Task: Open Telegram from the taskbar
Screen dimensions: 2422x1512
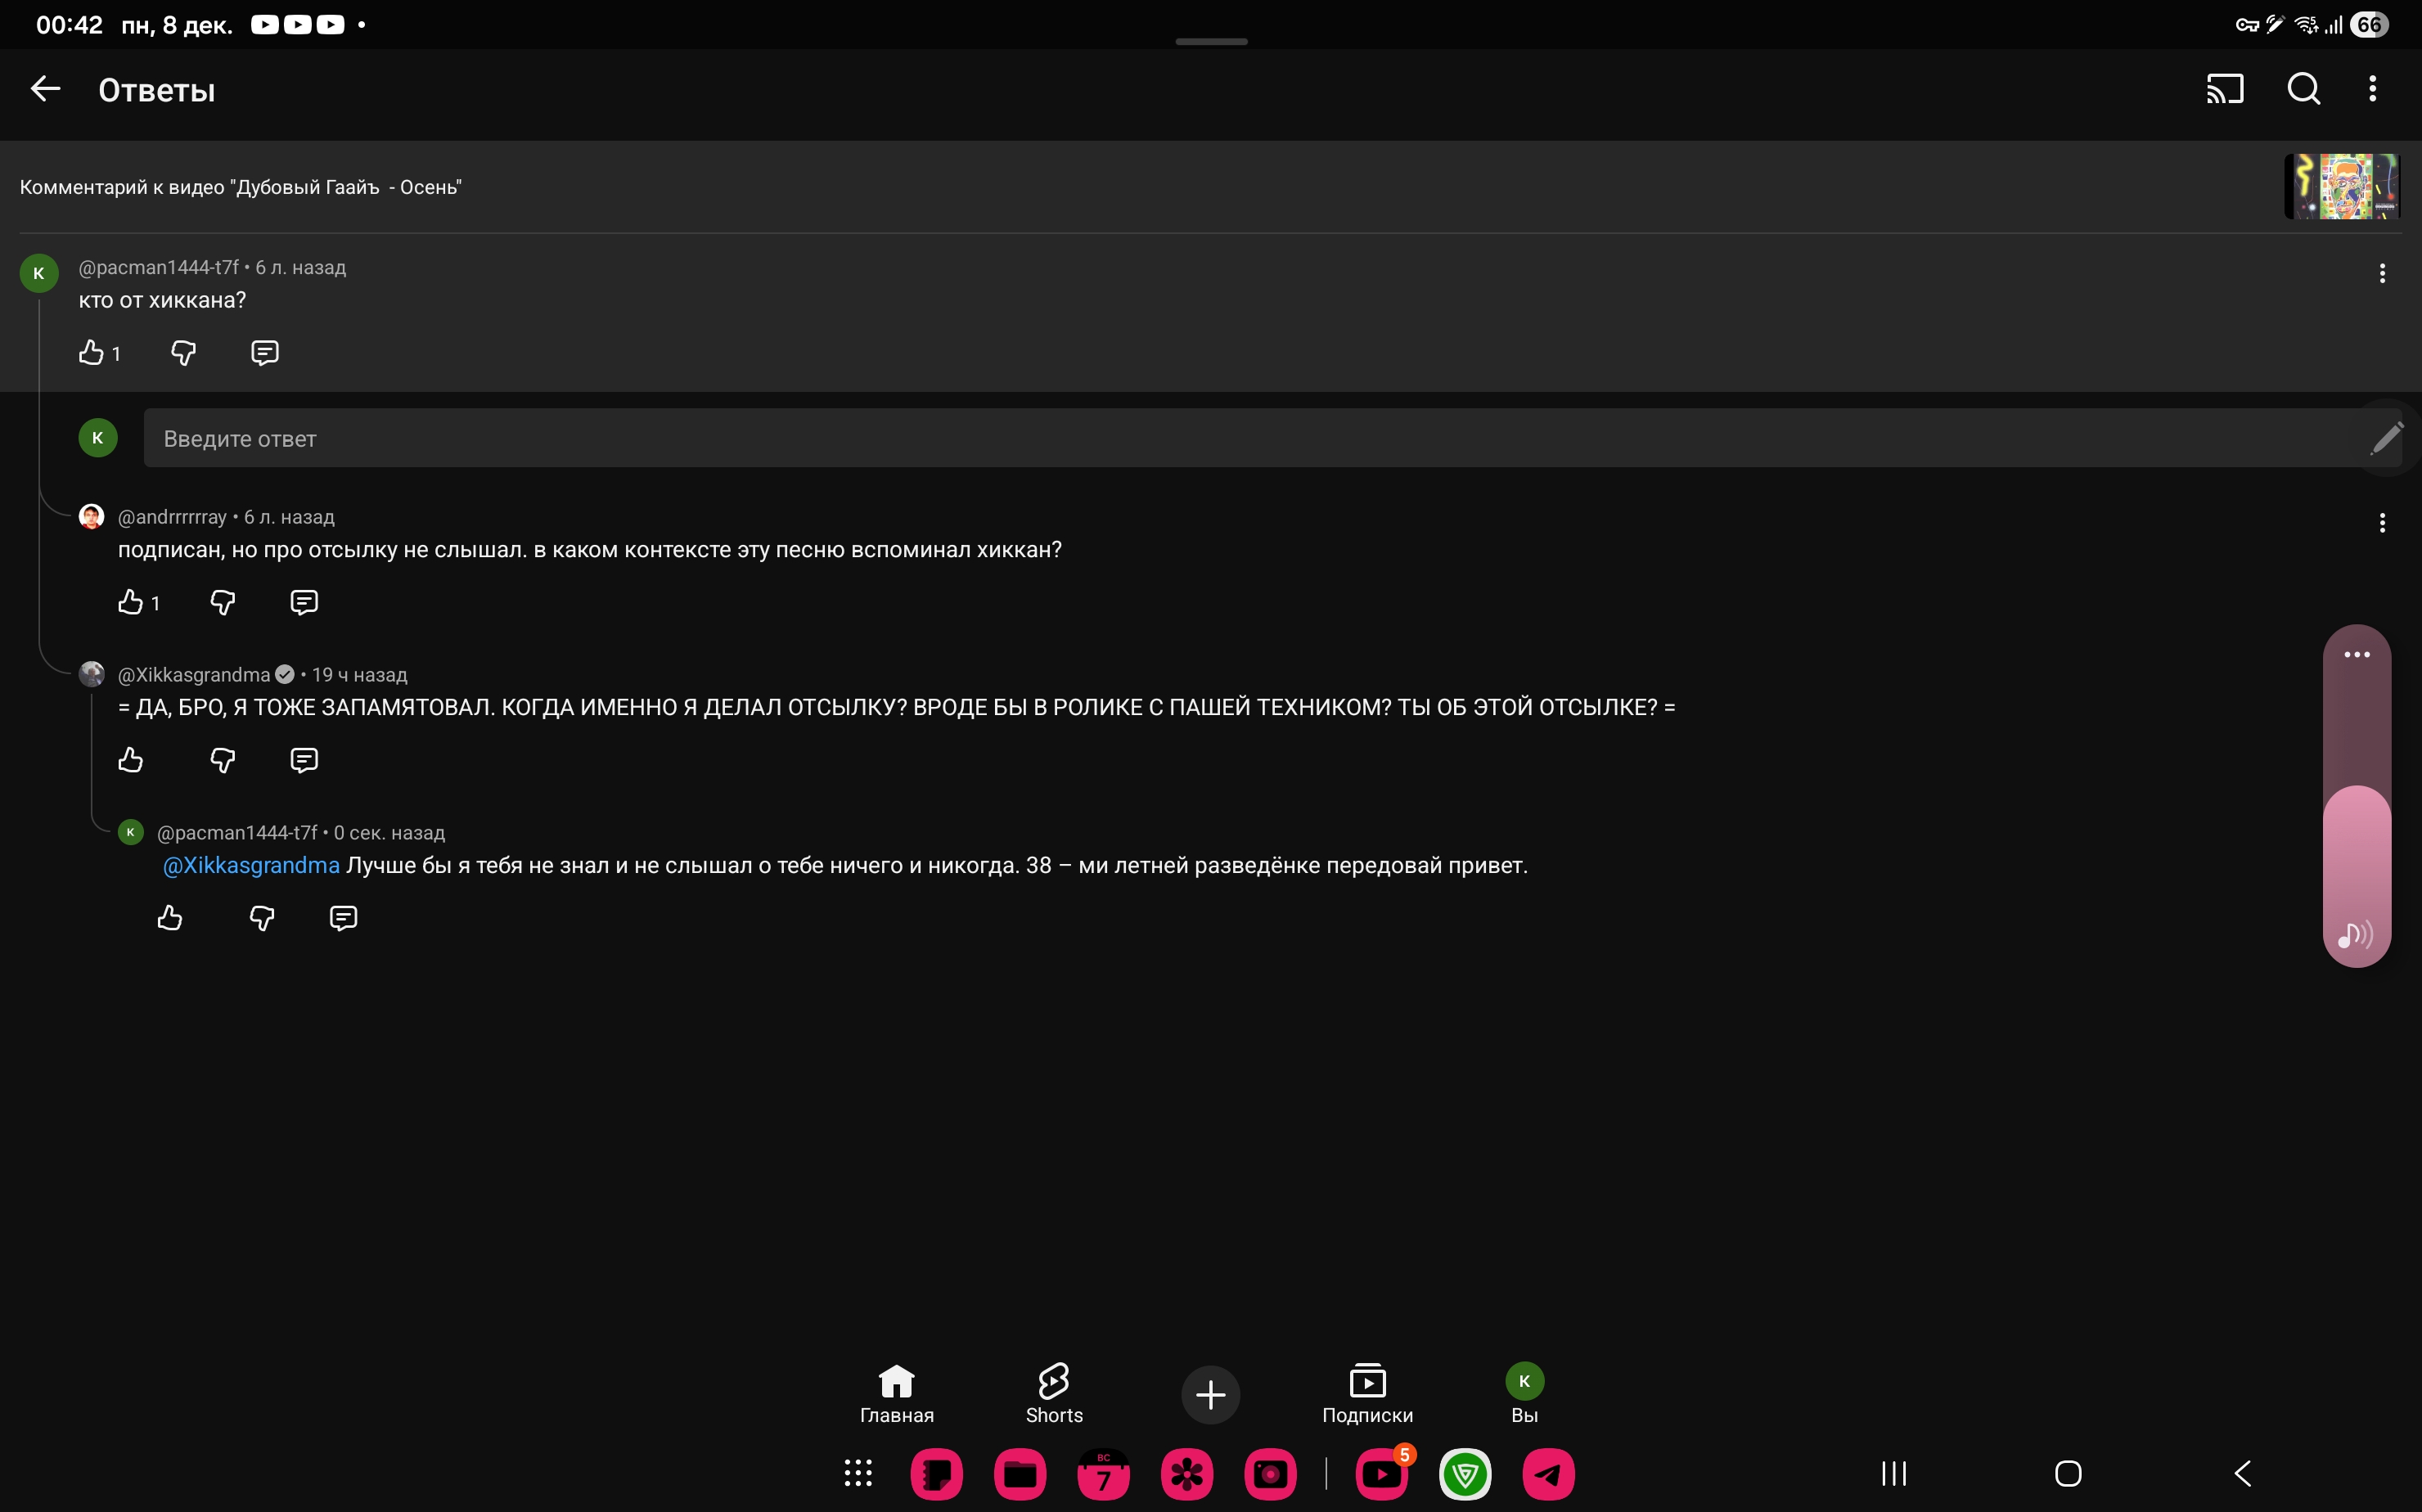Action: point(1548,1474)
